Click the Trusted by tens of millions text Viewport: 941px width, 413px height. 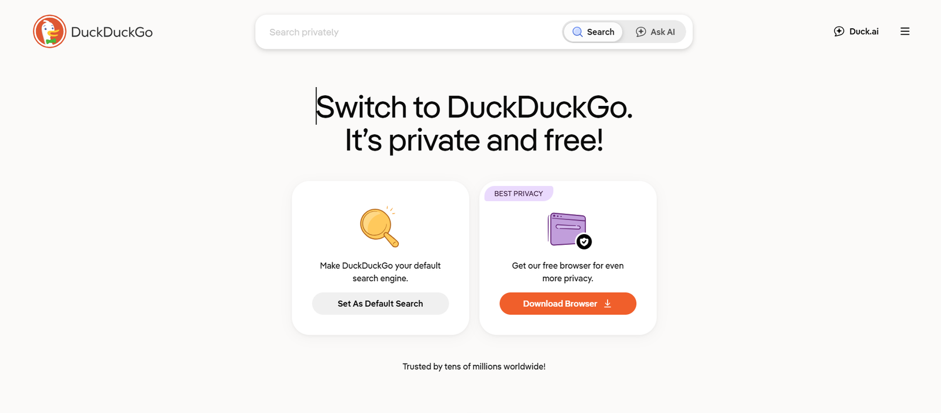coord(474,367)
